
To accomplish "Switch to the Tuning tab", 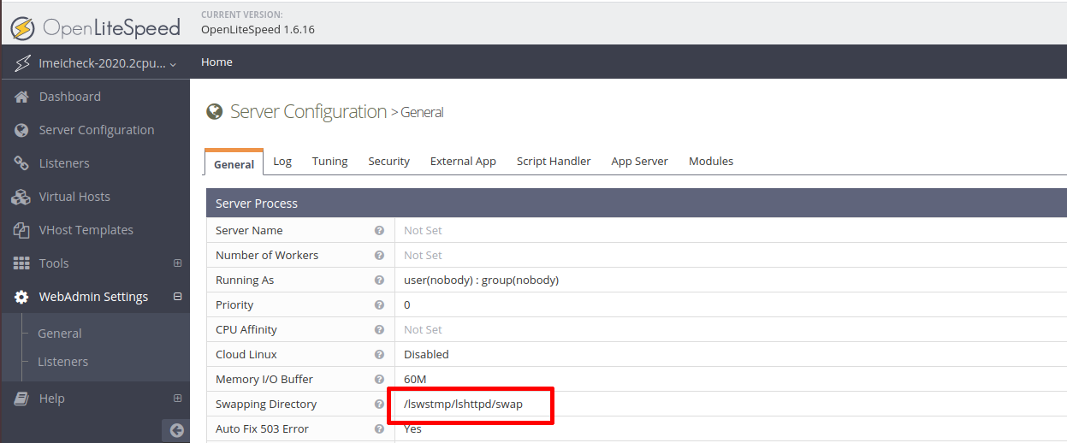I will 329,161.
